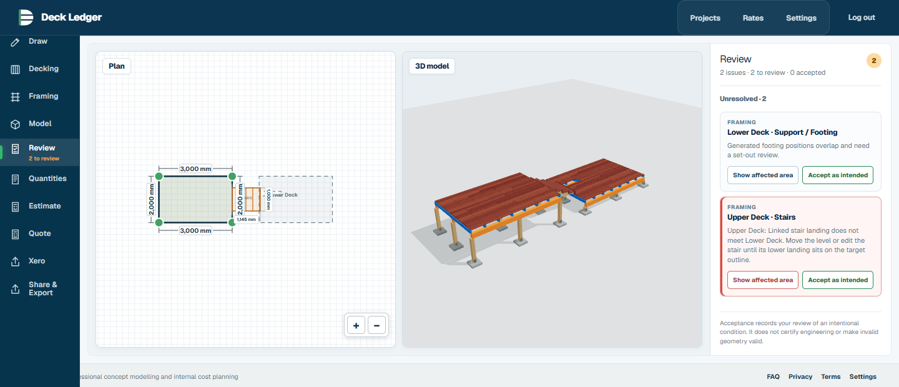The width and height of the screenshot is (899, 387).
Task: Open the Settings tab in top bar
Action: point(801,18)
